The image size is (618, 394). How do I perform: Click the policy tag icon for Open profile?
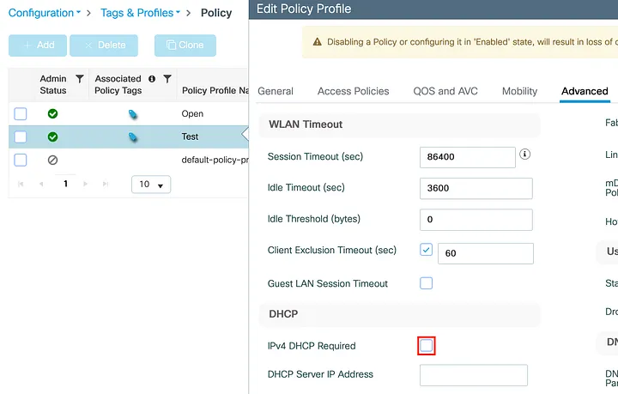pyautogui.click(x=133, y=114)
